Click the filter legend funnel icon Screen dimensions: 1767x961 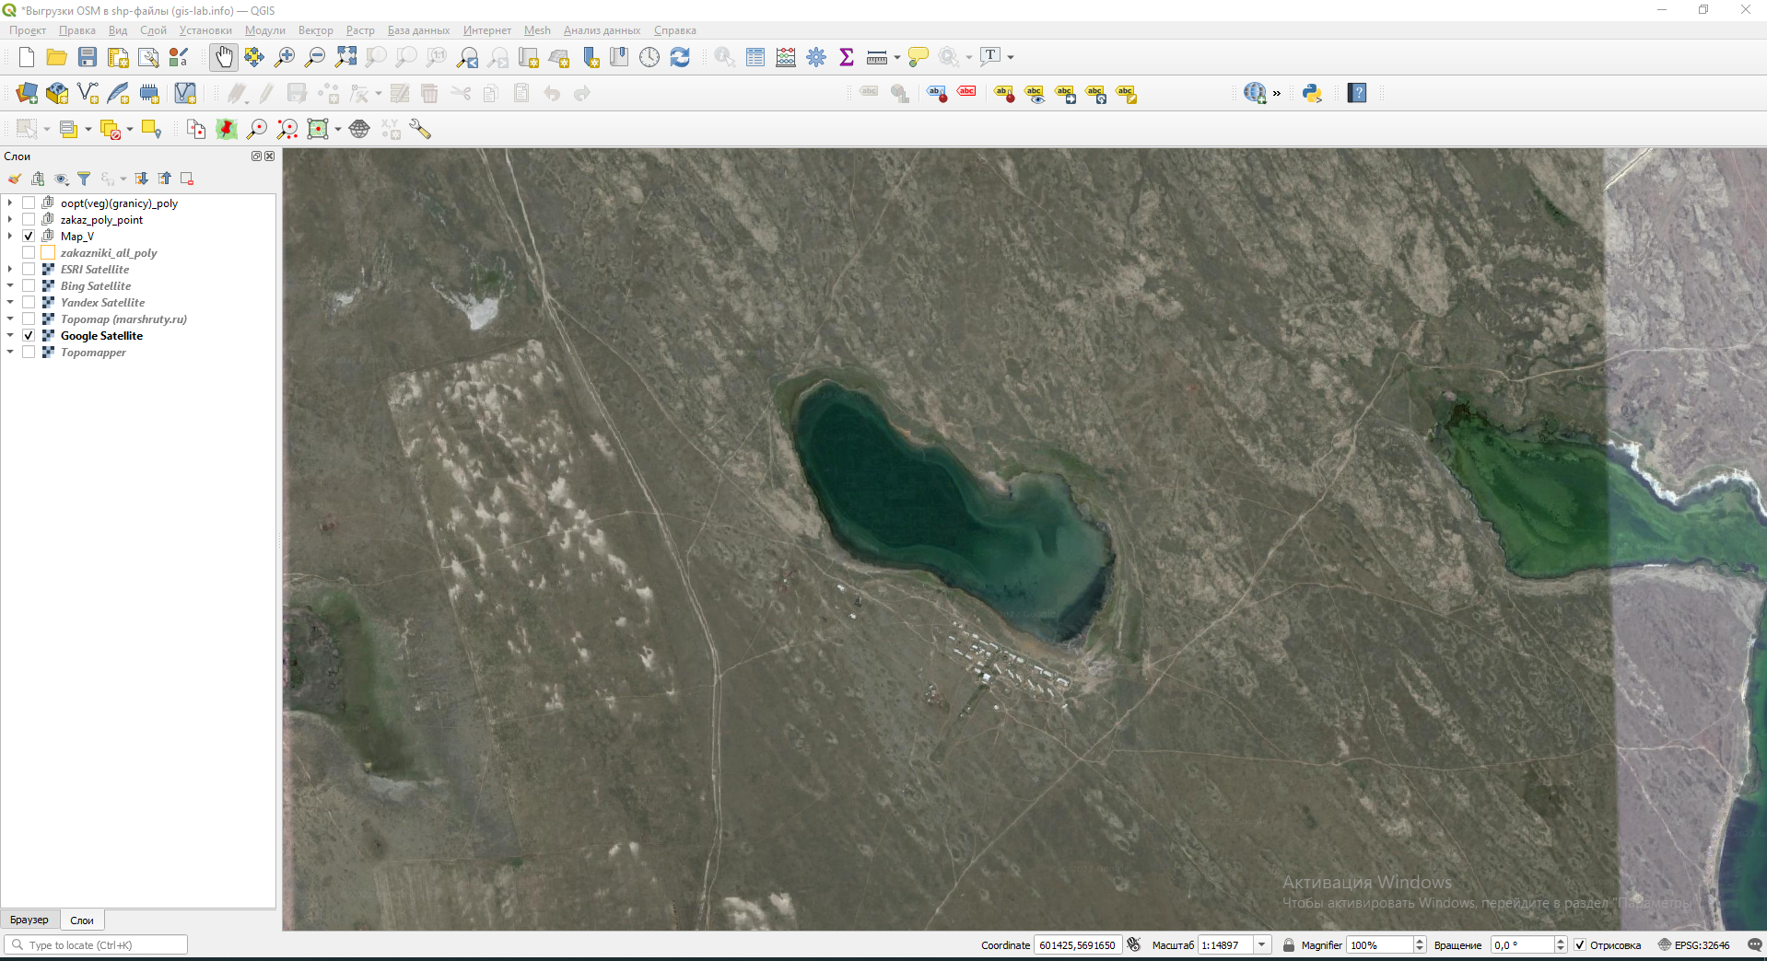click(x=84, y=179)
